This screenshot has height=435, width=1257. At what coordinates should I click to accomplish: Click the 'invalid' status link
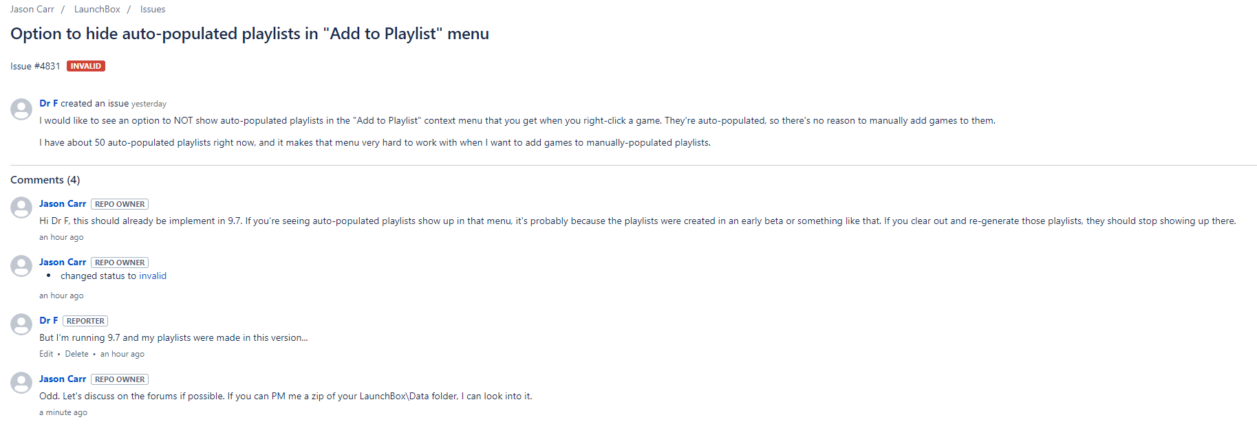[153, 276]
